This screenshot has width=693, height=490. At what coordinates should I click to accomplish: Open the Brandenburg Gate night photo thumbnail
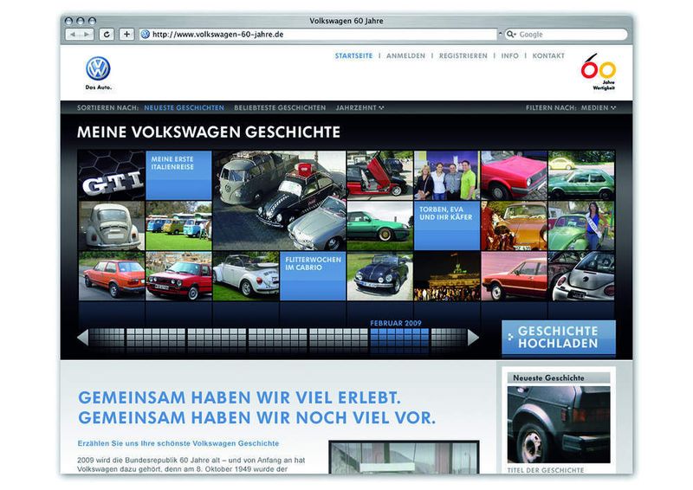coord(447,276)
